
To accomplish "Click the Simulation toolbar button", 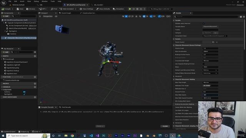I will click(118, 9).
